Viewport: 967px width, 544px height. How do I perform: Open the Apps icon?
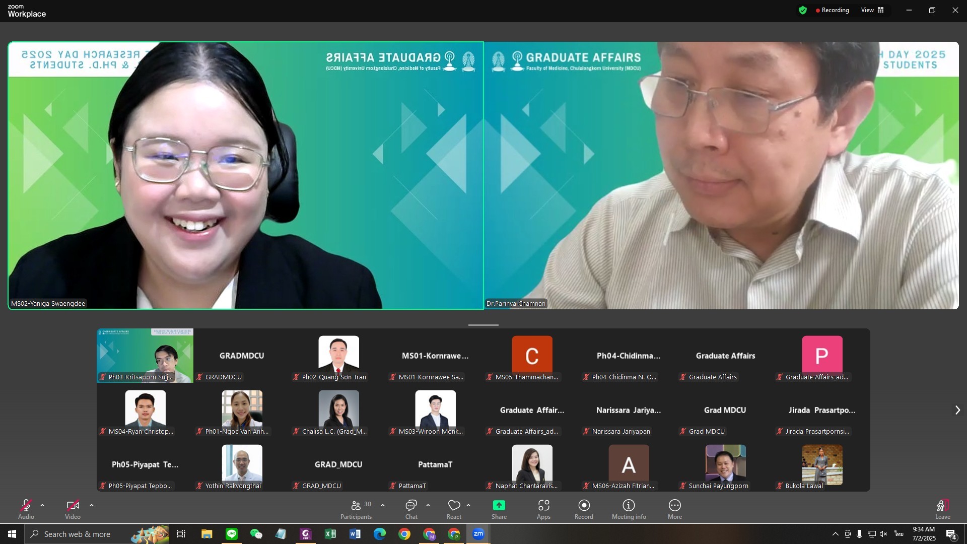543,506
